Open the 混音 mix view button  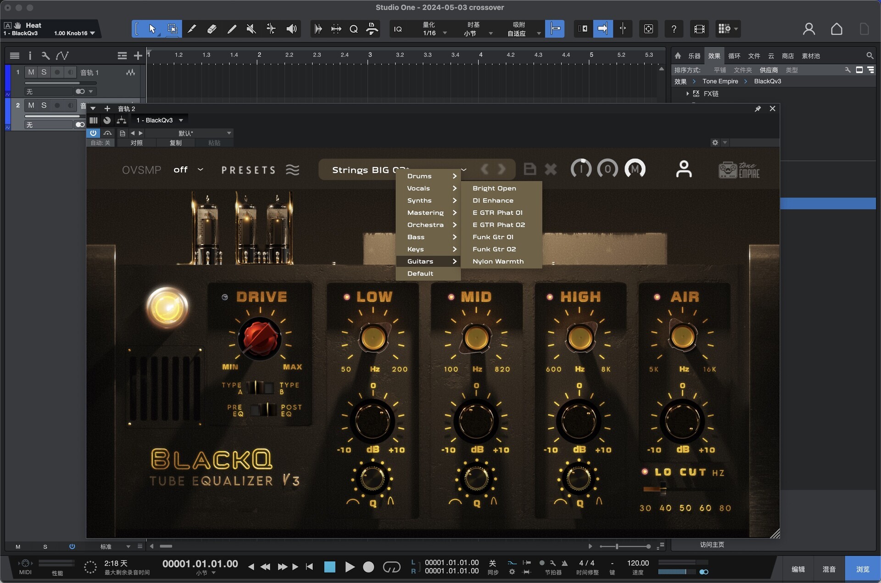[x=829, y=569]
